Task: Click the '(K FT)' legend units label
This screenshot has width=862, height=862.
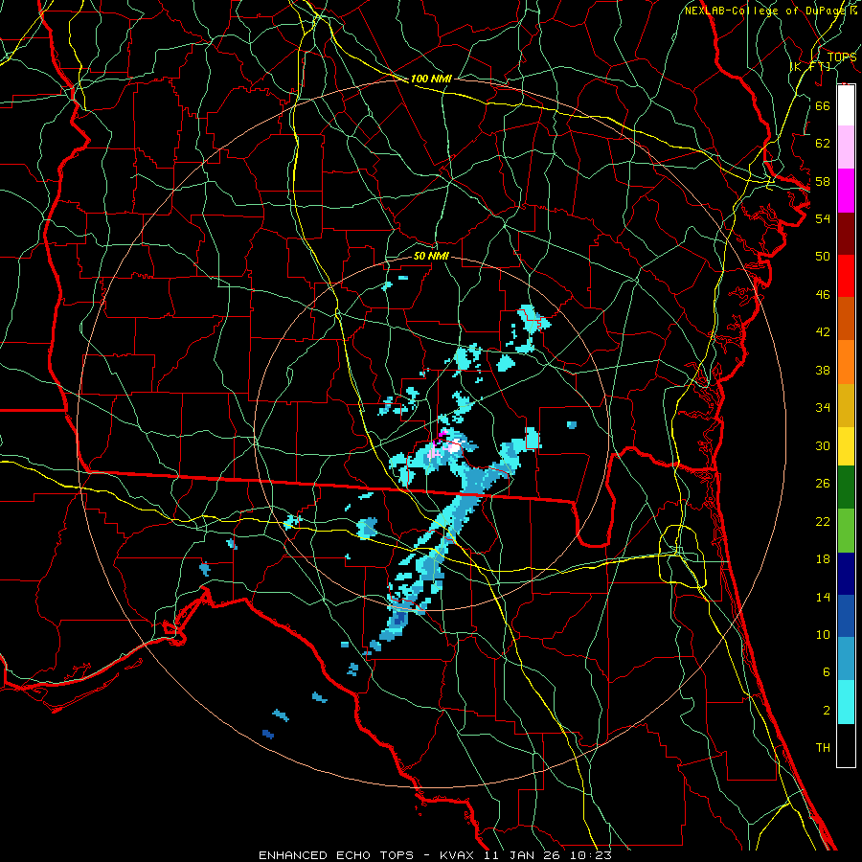Action: (809, 66)
